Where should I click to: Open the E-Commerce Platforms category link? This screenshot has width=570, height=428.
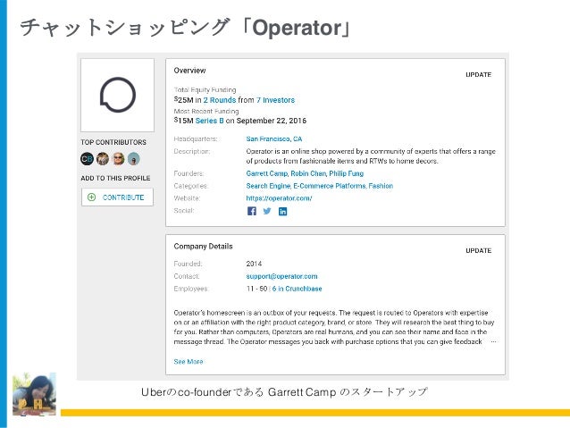pyautogui.click(x=330, y=186)
